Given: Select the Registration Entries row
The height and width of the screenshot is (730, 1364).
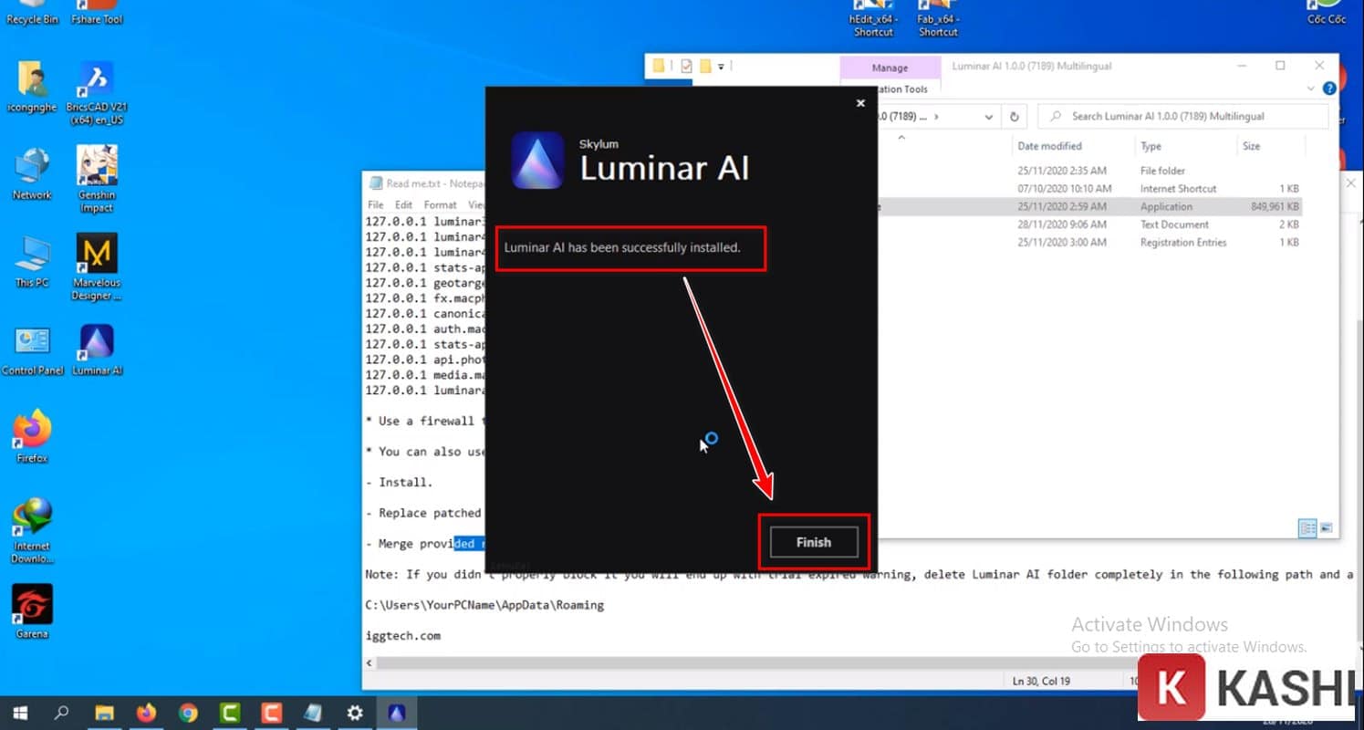Looking at the screenshot, I should [1090, 243].
